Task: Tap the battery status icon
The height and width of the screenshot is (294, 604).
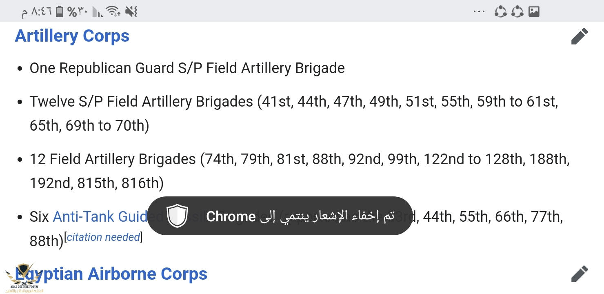Action: (60, 11)
